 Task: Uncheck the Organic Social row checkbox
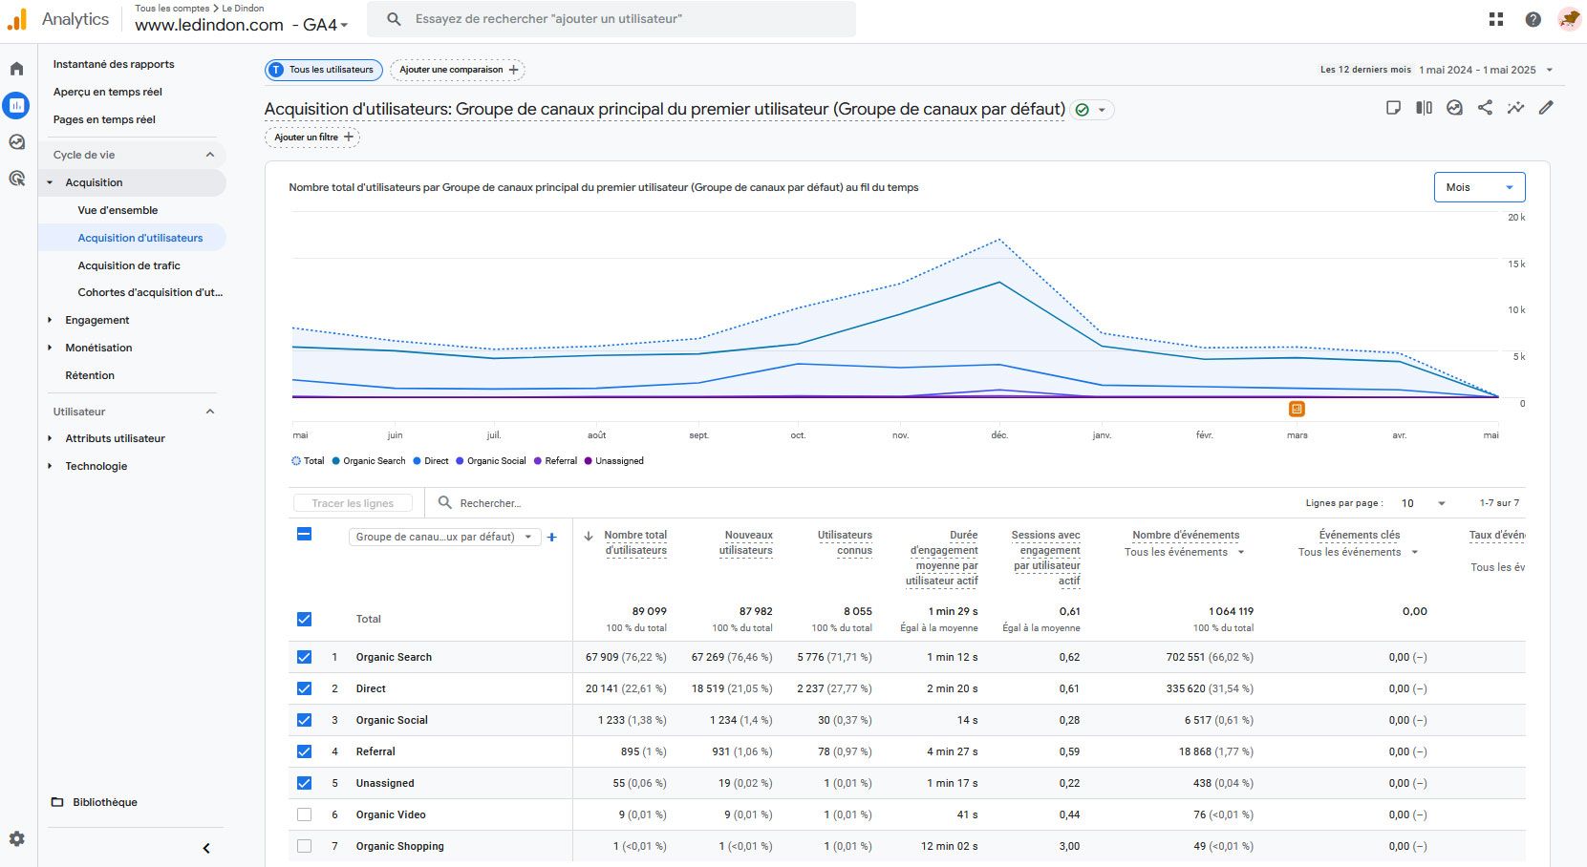tap(304, 720)
